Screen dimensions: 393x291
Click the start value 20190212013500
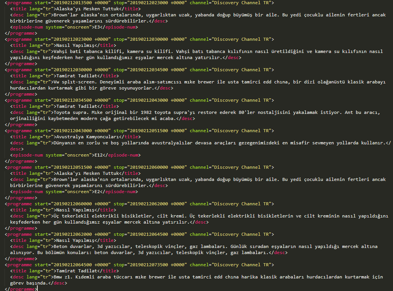click(x=72, y=3)
